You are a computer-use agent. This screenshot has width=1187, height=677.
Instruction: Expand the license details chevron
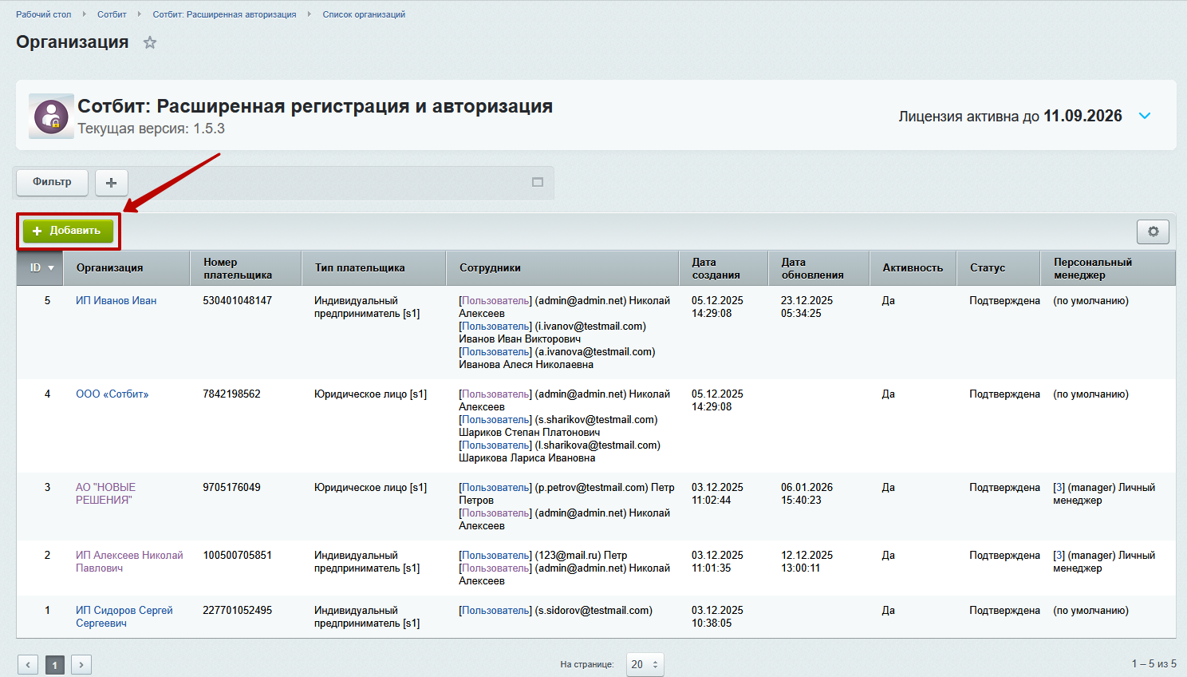(x=1145, y=116)
